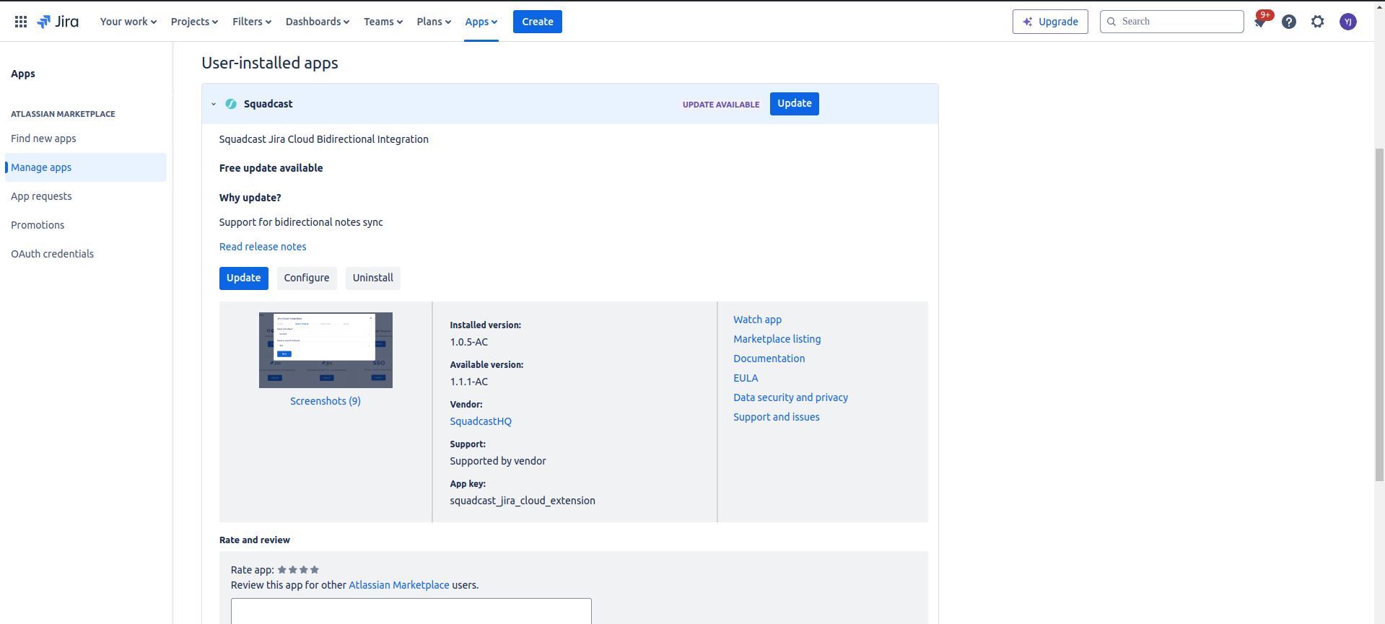The image size is (1385, 624).
Task: Open the Squadcast screenshot thumbnail
Action: (326, 350)
